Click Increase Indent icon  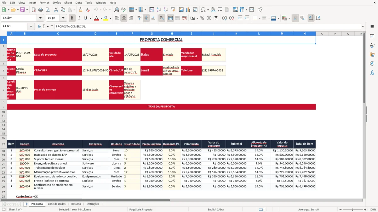click(240, 18)
